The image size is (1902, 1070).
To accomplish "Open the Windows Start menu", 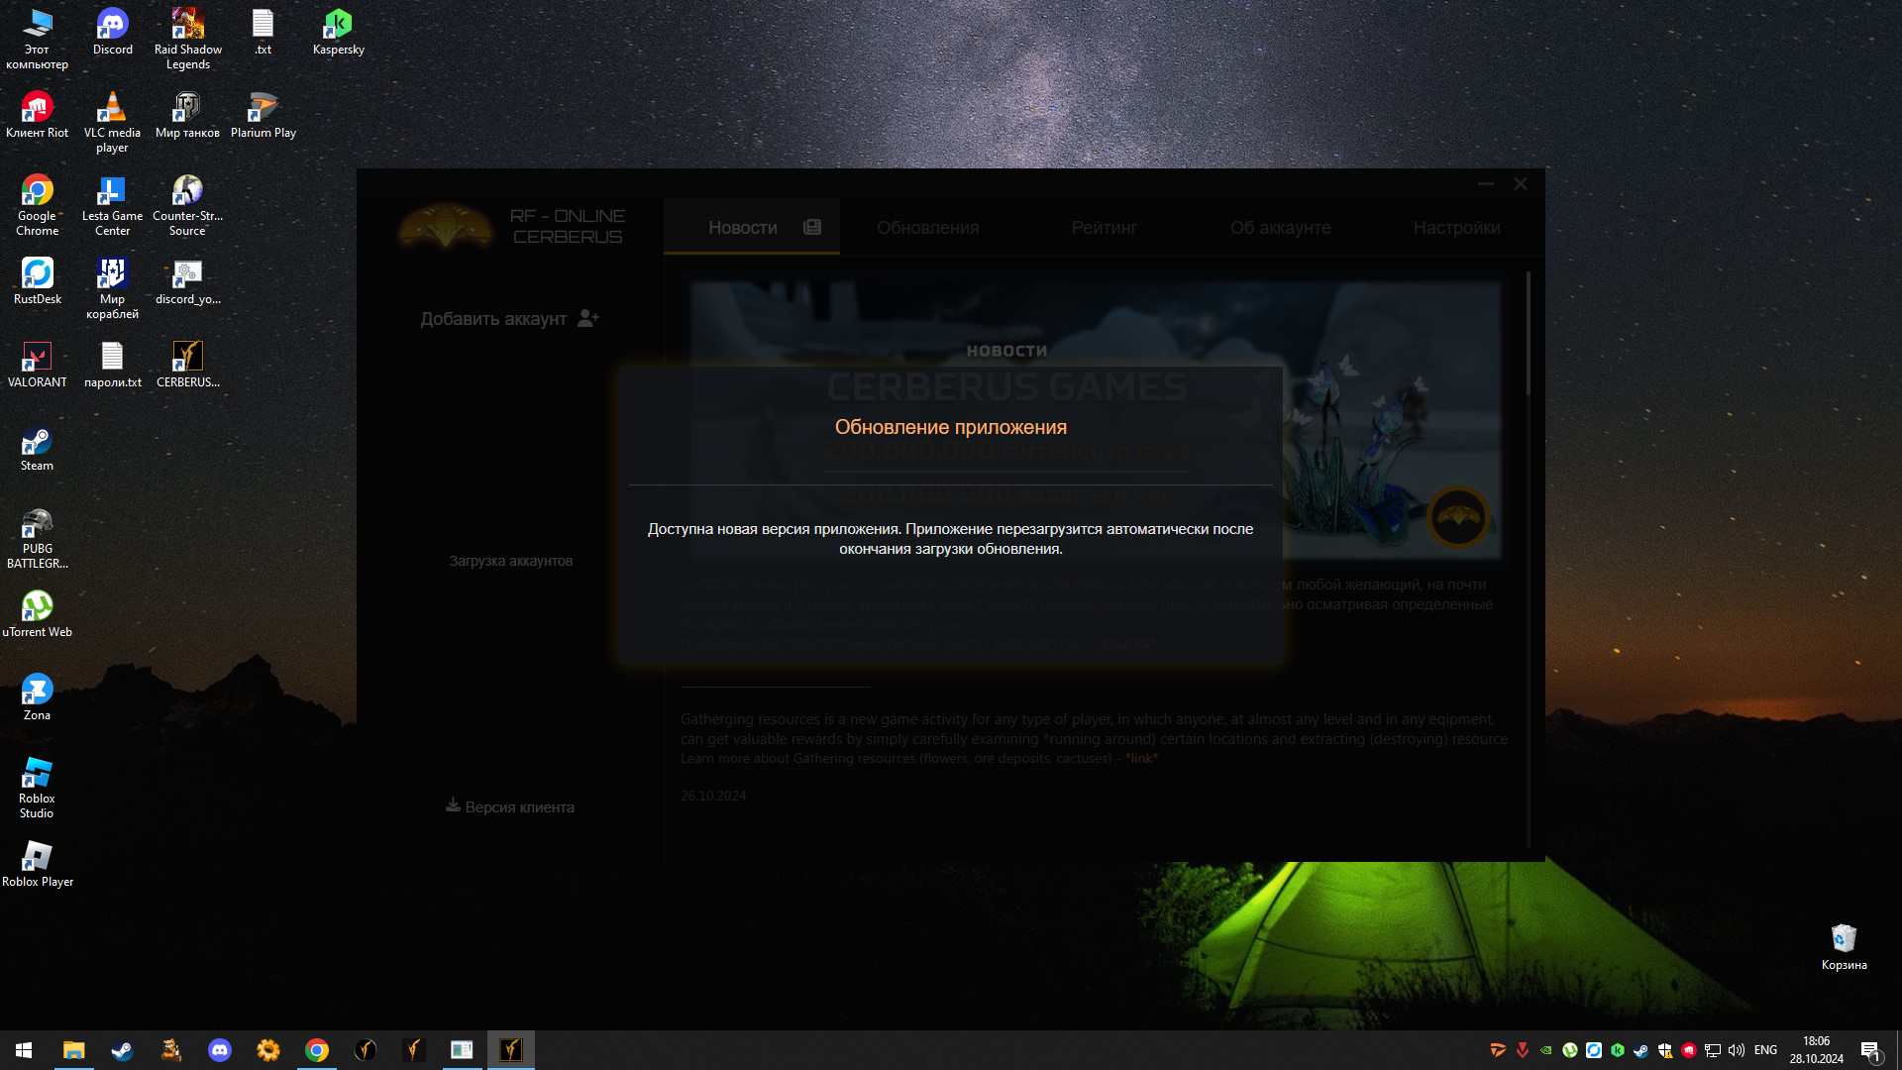I will 24,1050.
